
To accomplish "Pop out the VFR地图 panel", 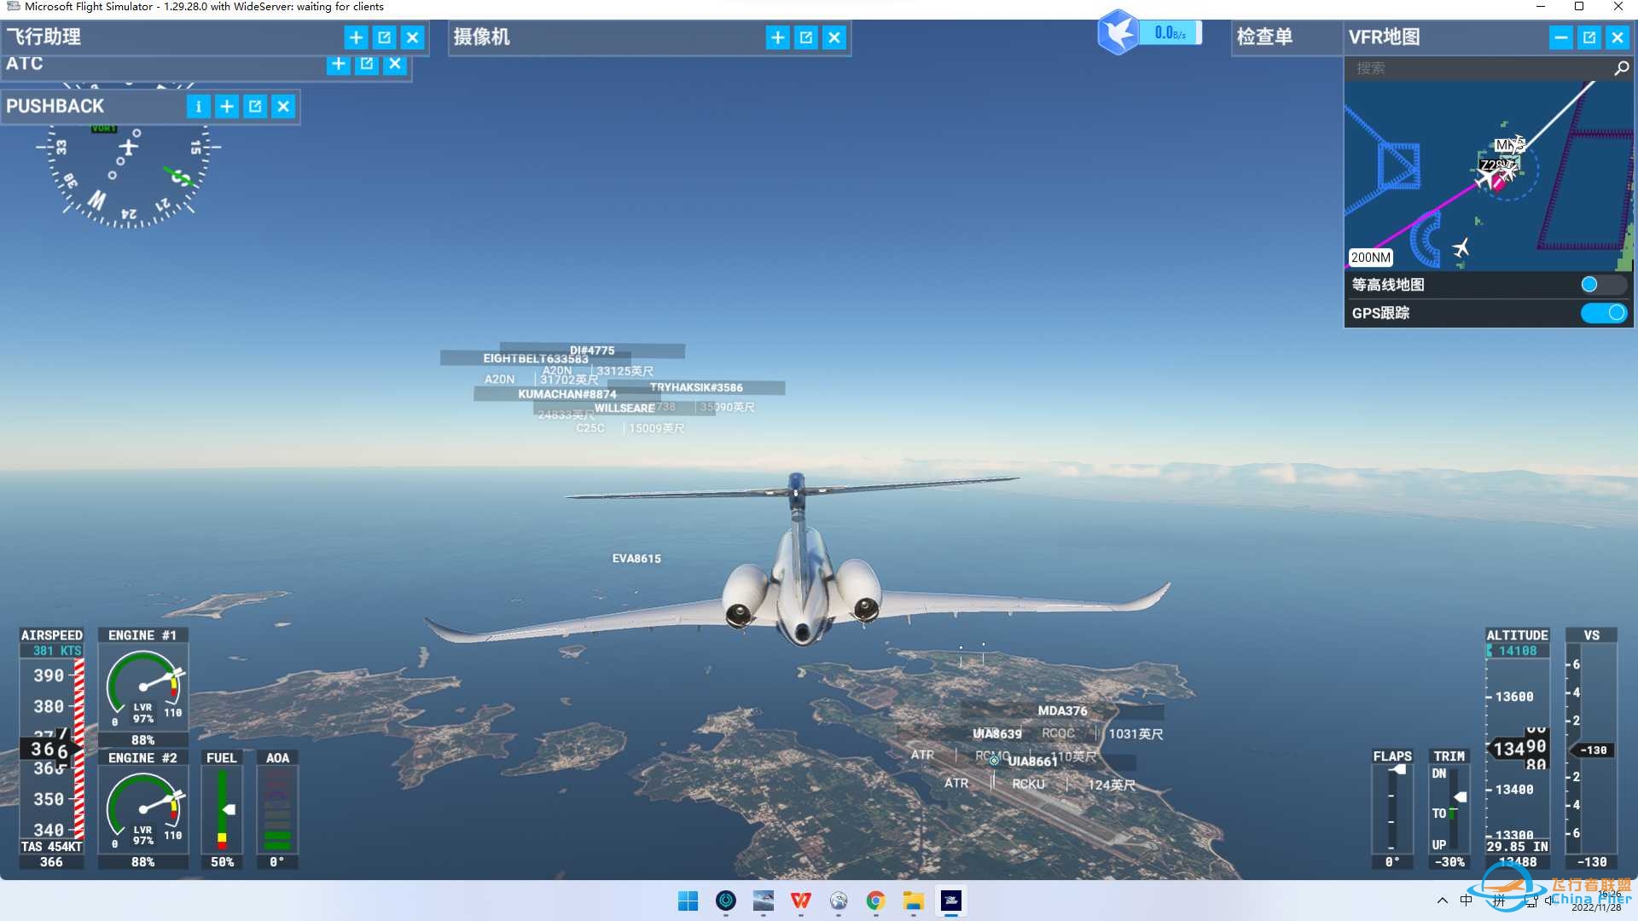I will click(1589, 38).
